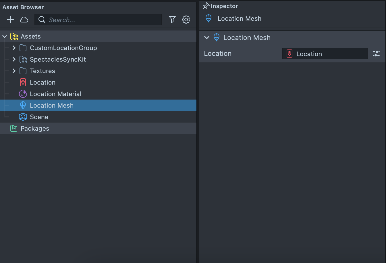Open the cloud asset library icon
Viewport: 386px width, 263px height.
[x=24, y=20]
